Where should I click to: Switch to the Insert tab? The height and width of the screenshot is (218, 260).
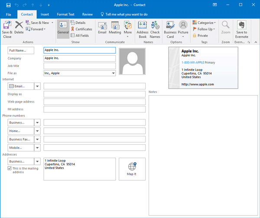[45, 14]
